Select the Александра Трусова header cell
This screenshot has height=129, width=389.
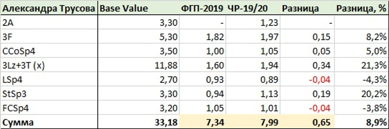[49, 8]
